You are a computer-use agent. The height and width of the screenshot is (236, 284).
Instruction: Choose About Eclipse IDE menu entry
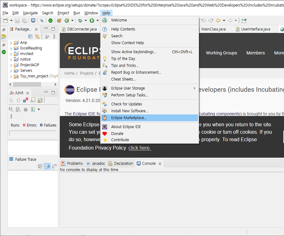149,127
